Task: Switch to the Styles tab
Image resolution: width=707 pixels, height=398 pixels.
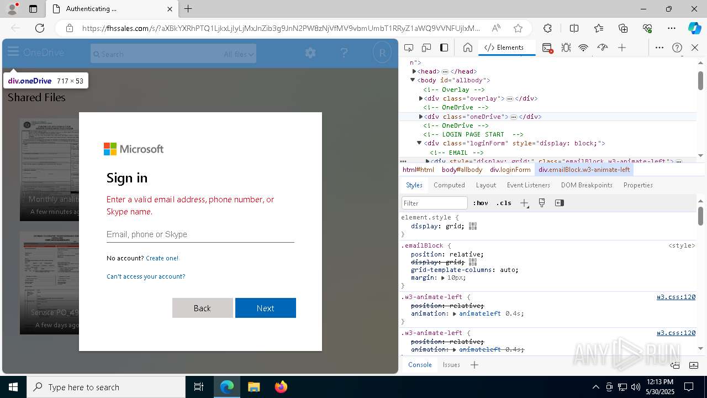Action: 414,185
